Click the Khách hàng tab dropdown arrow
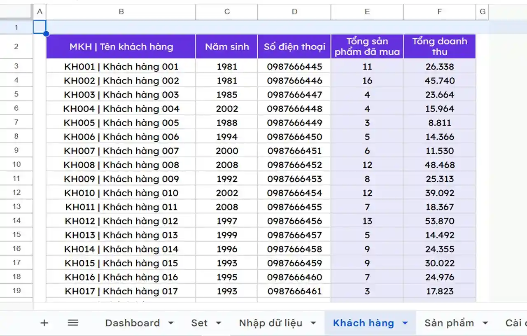The height and width of the screenshot is (336, 527). [405, 323]
